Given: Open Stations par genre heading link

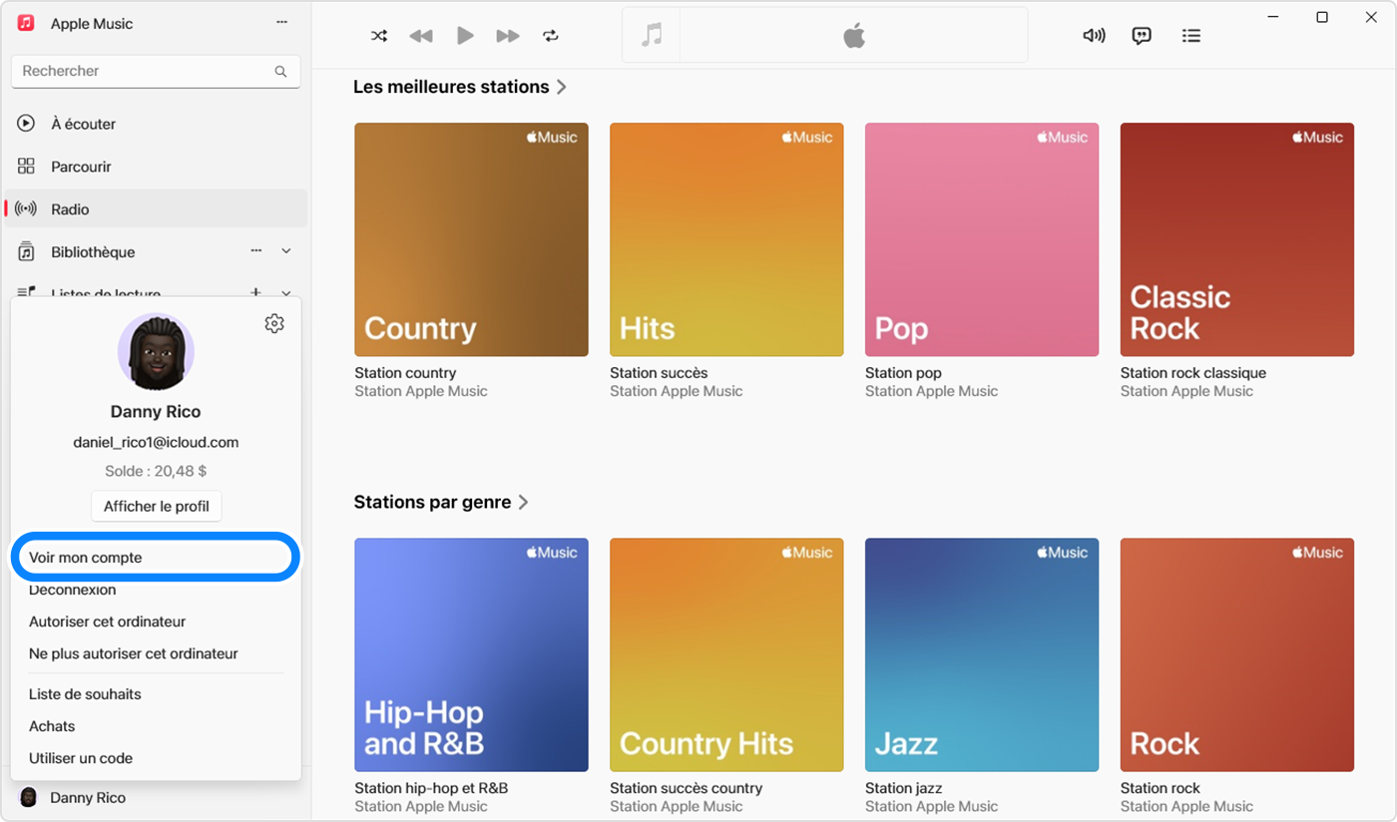Looking at the screenshot, I should click(432, 502).
